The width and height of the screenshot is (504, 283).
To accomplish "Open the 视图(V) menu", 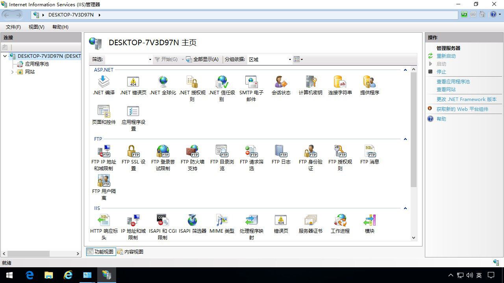I will 37,27.
